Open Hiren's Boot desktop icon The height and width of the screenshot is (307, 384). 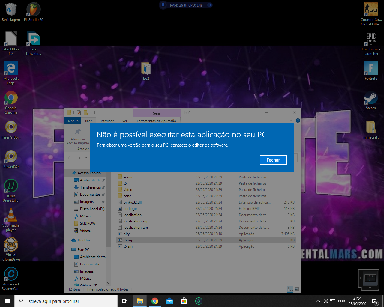pos(11,130)
